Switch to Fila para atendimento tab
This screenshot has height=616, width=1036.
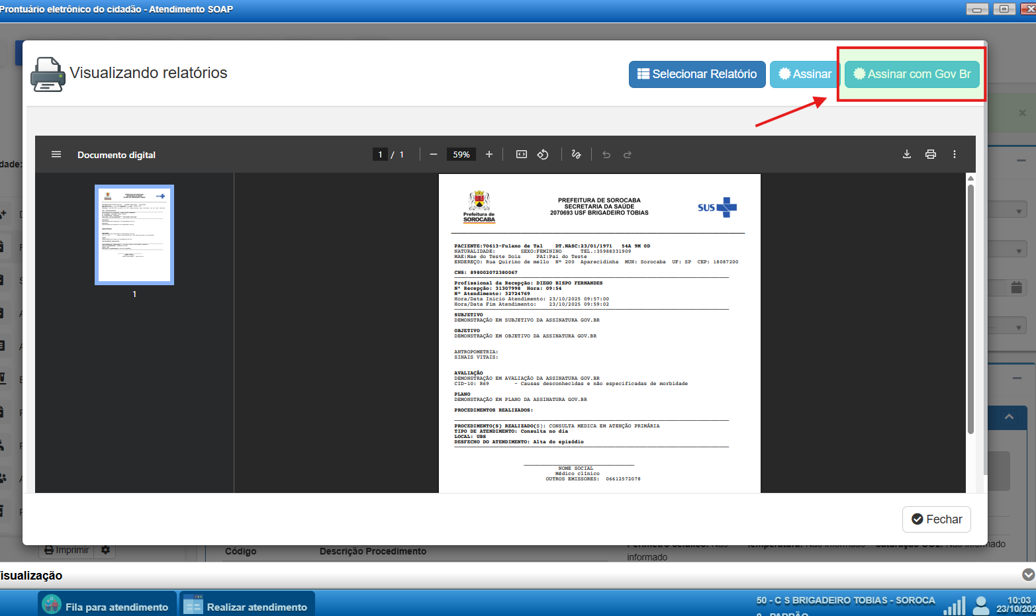pyautogui.click(x=107, y=606)
